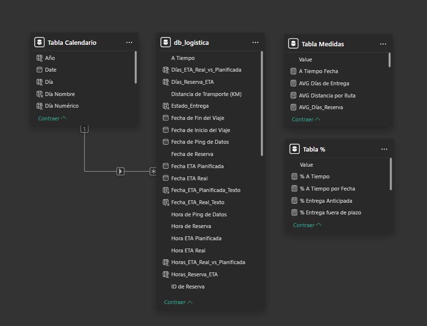Click the db_logistica table icon

(x=166, y=42)
